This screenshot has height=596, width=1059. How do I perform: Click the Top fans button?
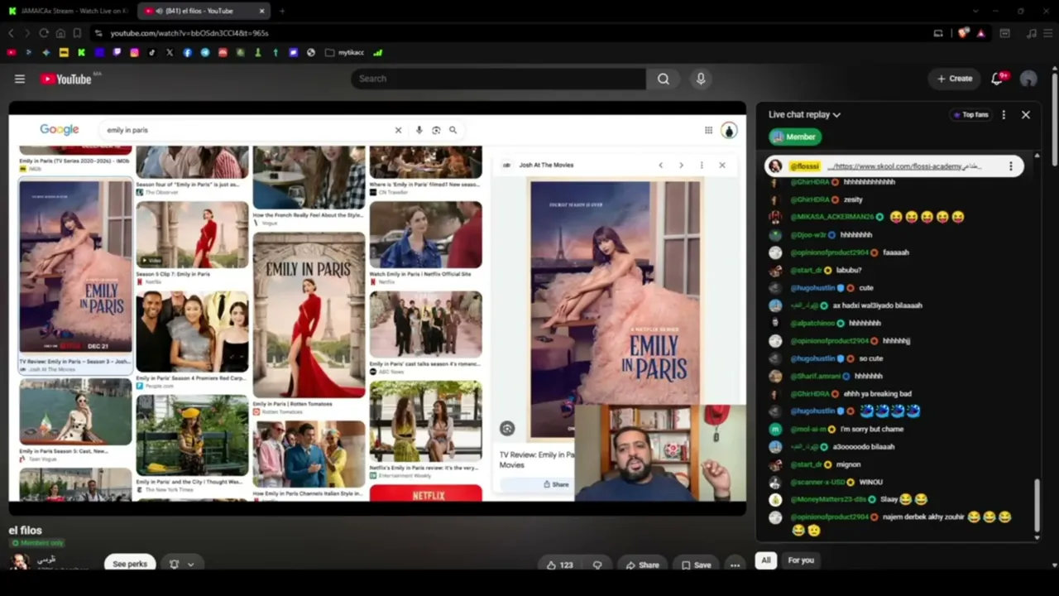[x=971, y=115]
